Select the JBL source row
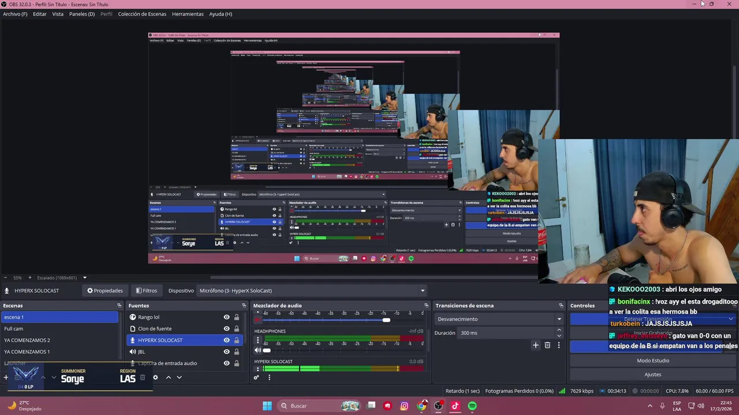 click(x=185, y=352)
